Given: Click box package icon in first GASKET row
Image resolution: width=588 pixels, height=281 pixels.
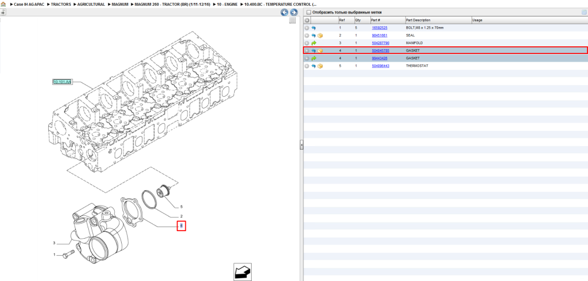Looking at the screenshot, I should [320, 50].
